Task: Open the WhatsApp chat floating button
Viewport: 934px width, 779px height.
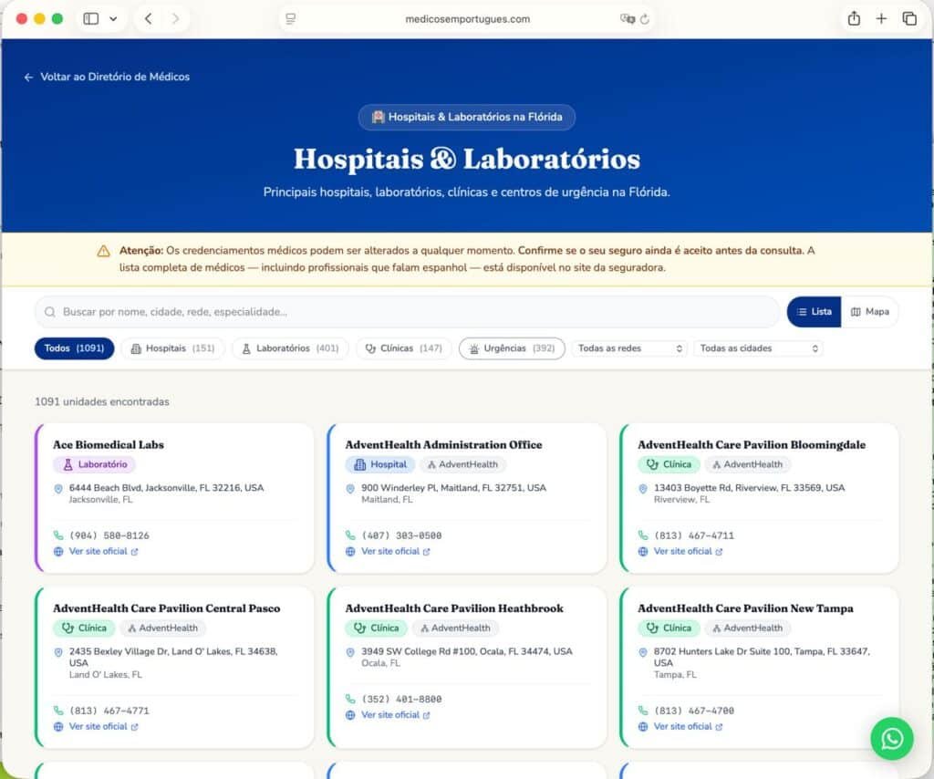Action: pyautogui.click(x=891, y=738)
